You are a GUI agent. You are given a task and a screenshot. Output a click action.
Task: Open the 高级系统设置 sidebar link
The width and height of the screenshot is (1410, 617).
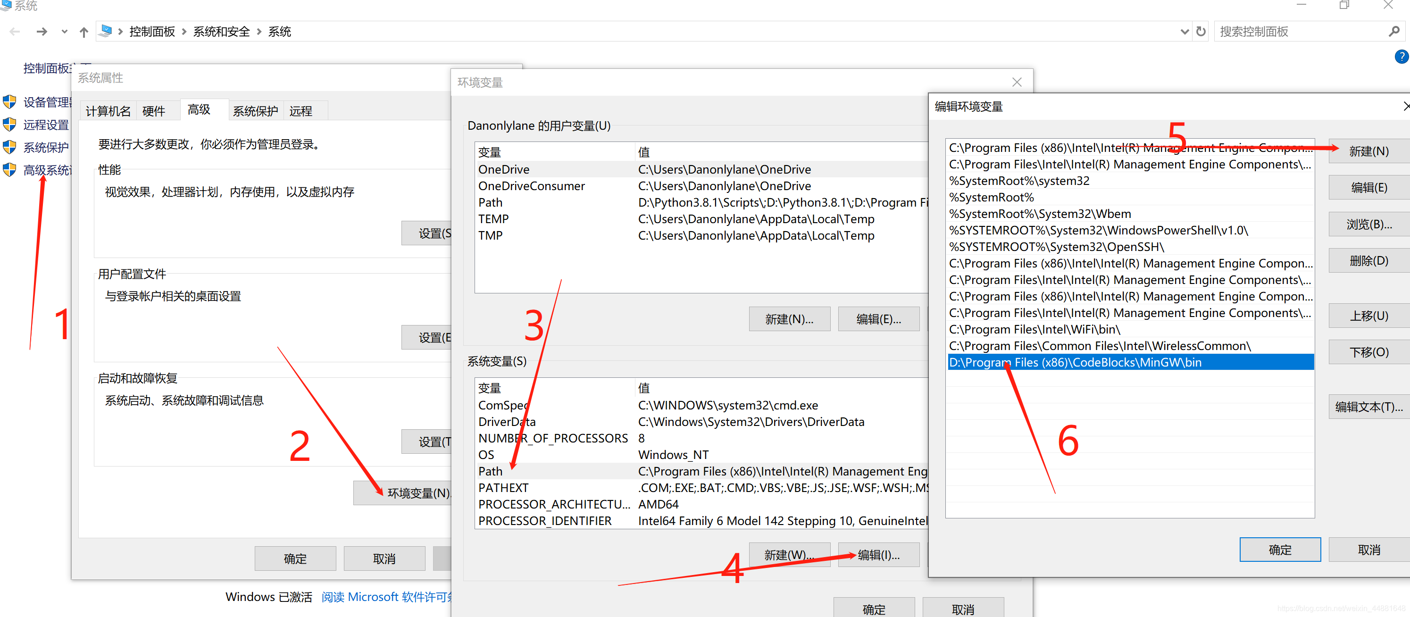[x=47, y=170]
